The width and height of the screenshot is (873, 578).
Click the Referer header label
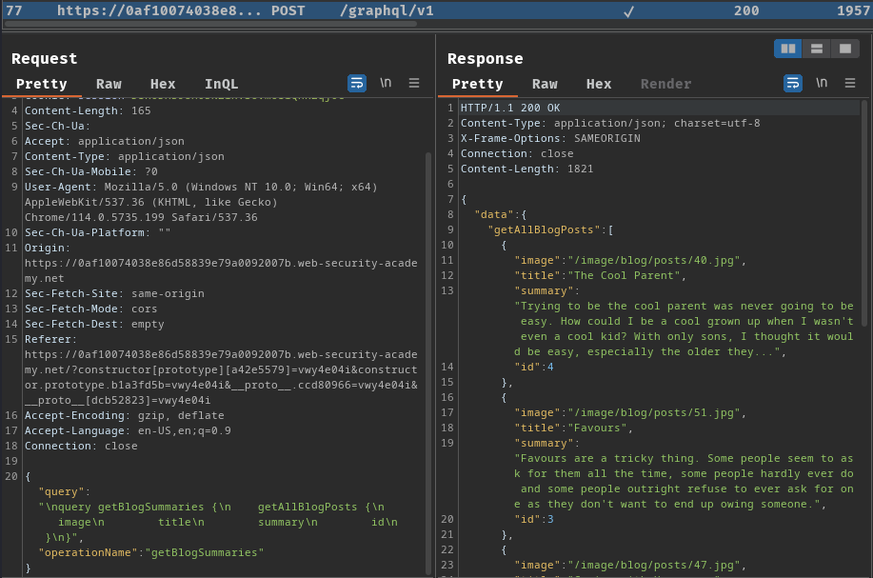[50, 339]
